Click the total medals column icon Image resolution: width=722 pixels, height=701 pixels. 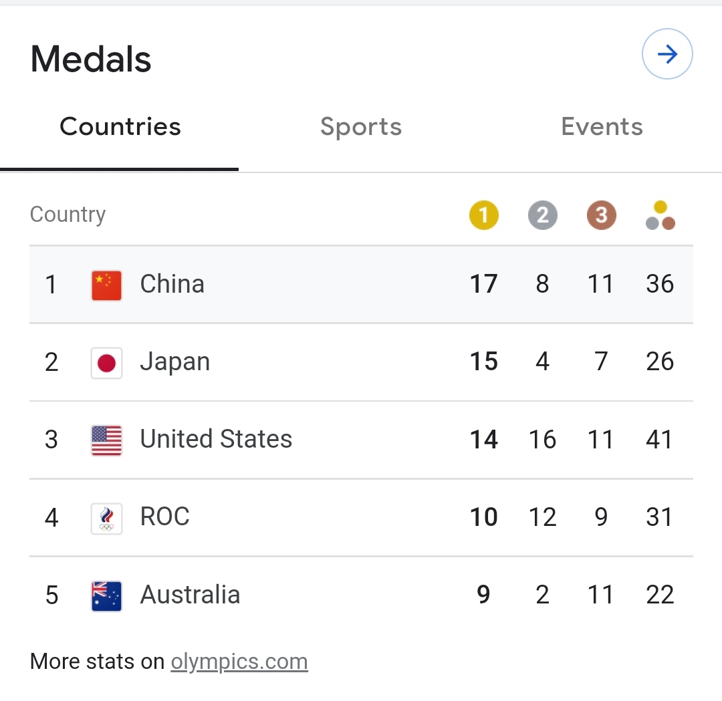coord(660,216)
